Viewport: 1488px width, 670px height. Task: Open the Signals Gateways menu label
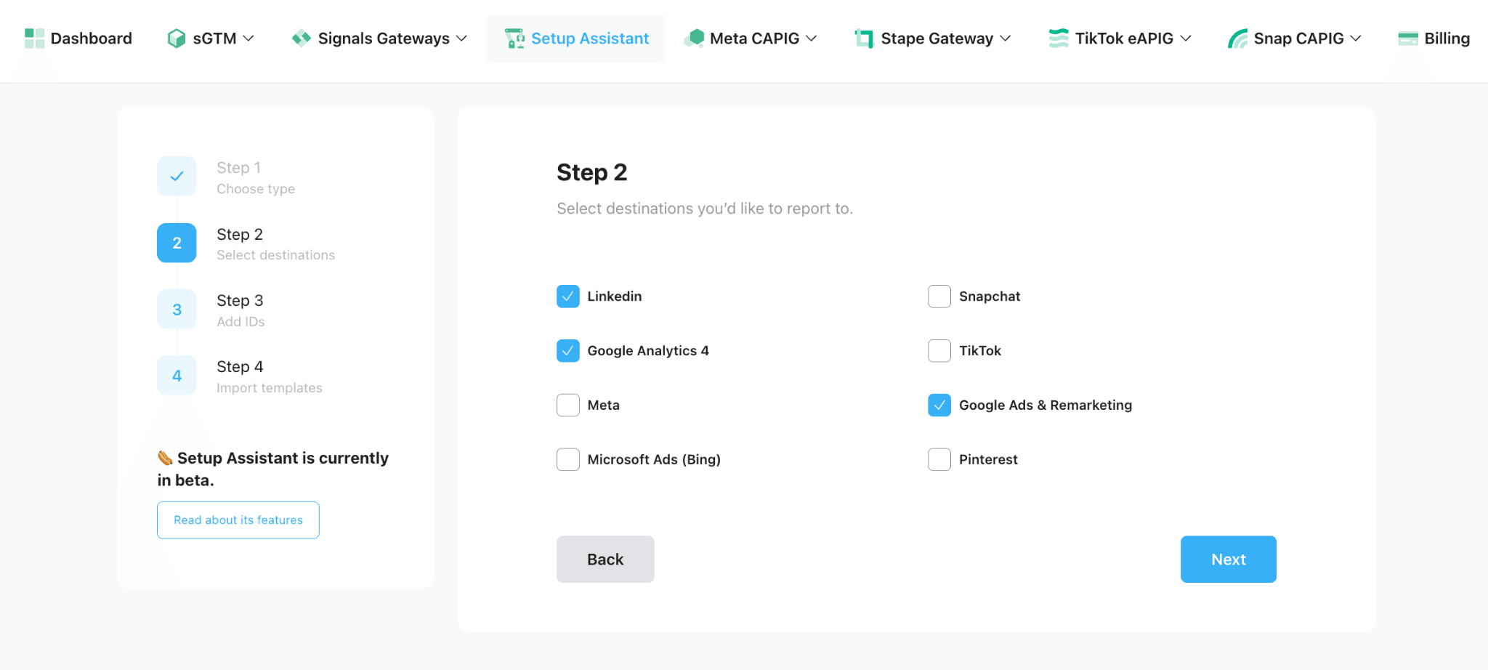384,39
